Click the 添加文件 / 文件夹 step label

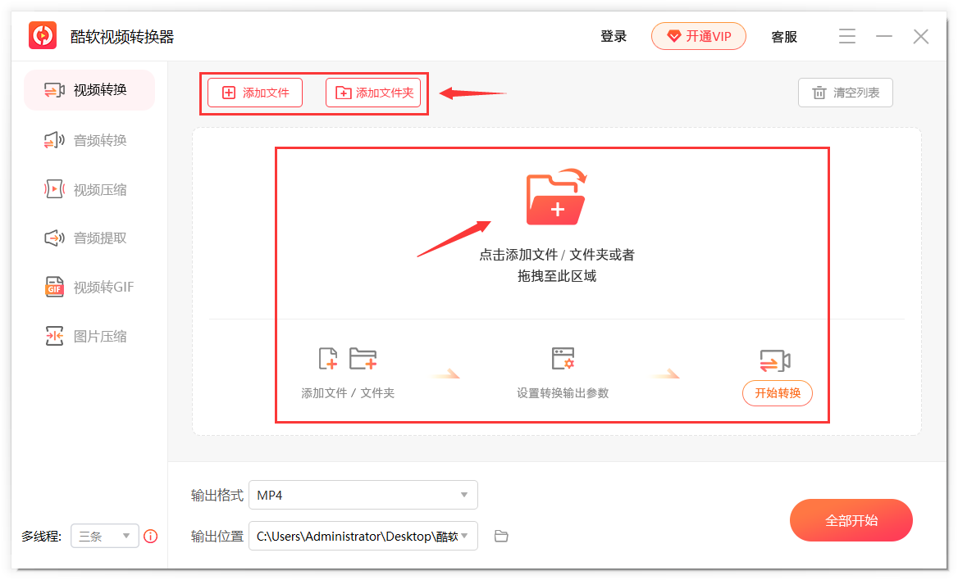pos(348,392)
